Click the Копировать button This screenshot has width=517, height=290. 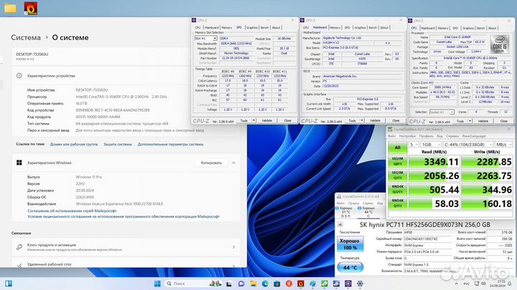[x=211, y=163]
